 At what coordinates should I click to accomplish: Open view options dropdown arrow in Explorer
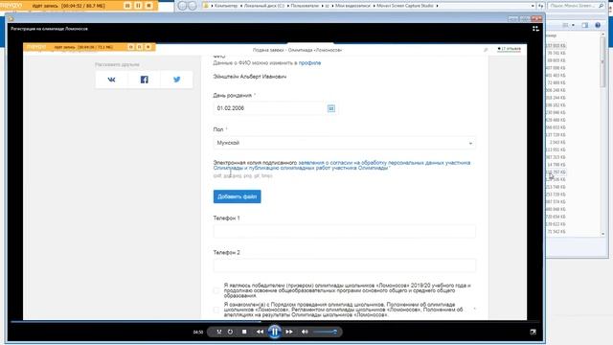[x=573, y=25]
